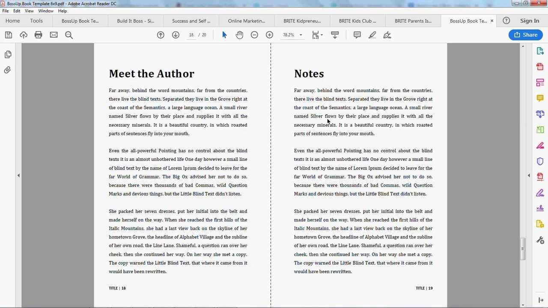Viewport: 548px width, 308px height.
Task: Activate the Hand pan tool
Action: (x=239, y=35)
